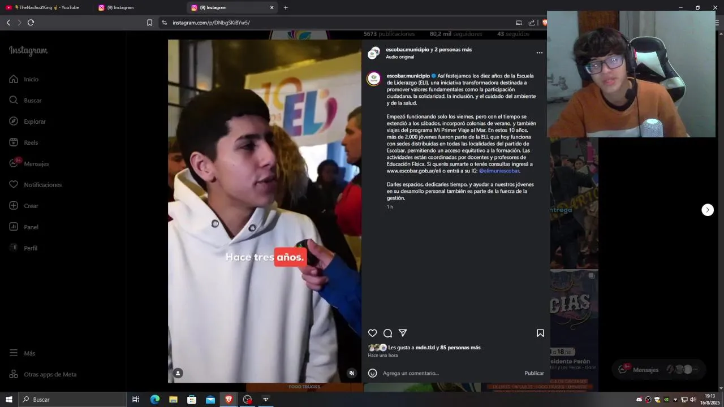Open mdn.tlzl liker profile link
724x407 pixels.
tap(425, 348)
